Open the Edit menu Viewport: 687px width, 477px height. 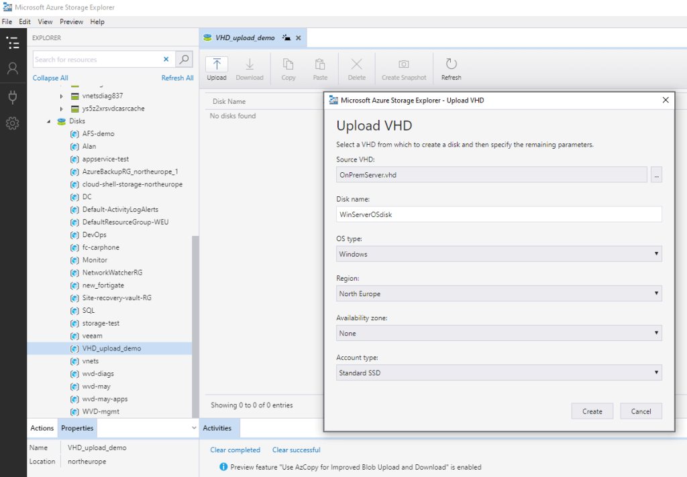pos(25,21)
